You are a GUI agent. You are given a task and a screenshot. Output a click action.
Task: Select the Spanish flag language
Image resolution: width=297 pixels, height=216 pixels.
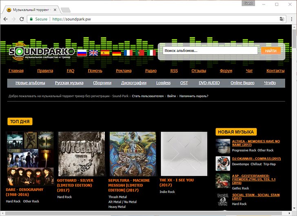[x=105, y=53]
